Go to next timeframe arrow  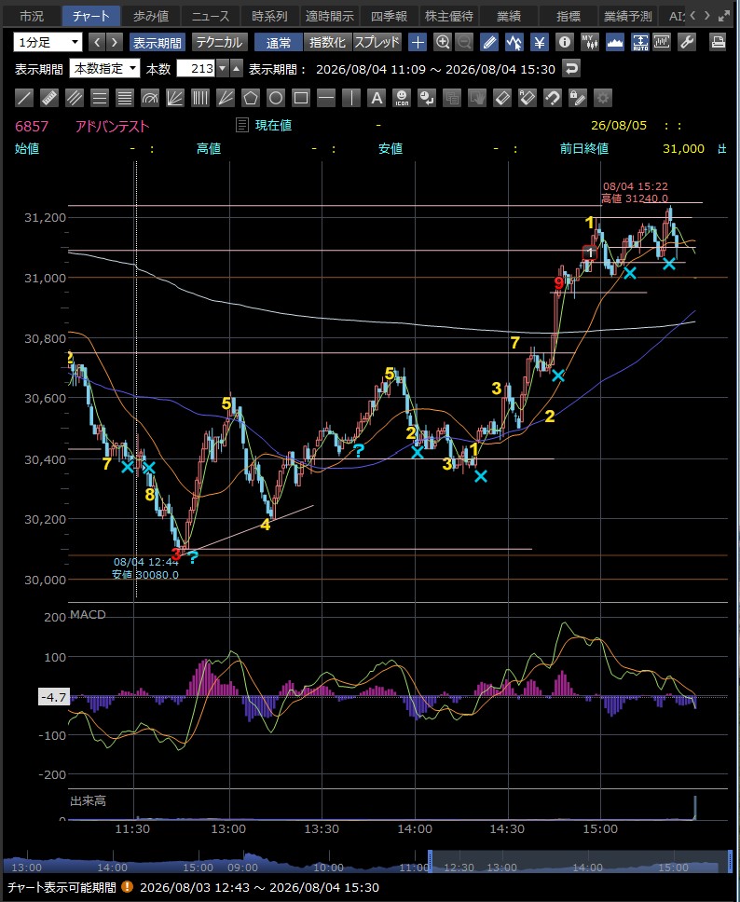(115, 42)
